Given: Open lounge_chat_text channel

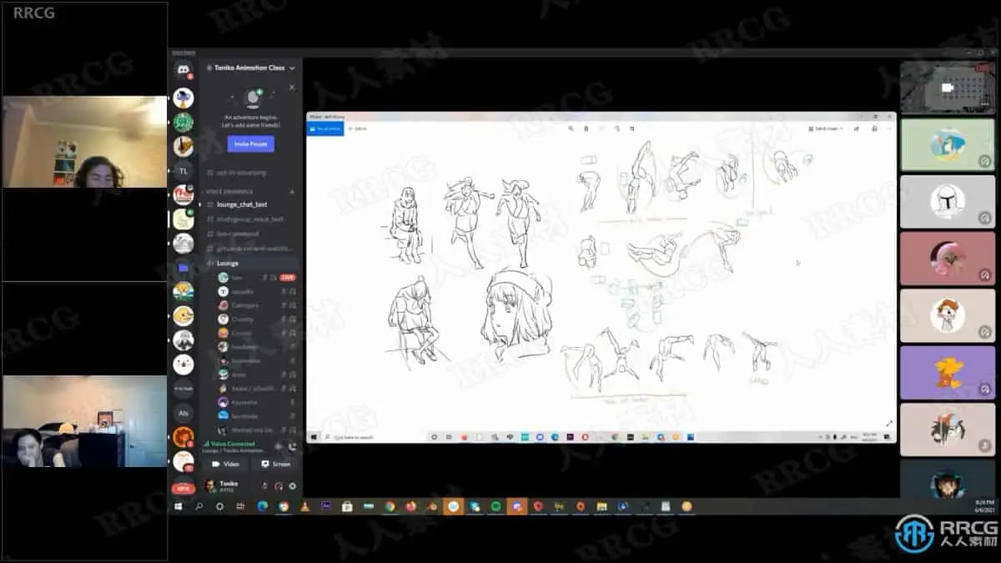Looking at the screenshot, I should [x=241, y=204].
